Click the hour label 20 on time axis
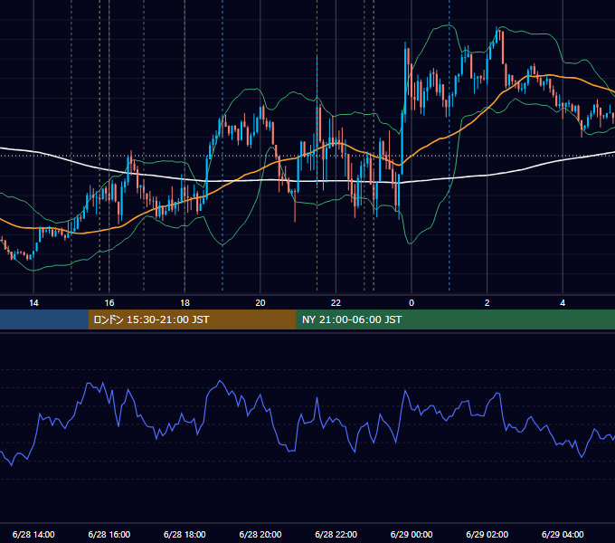The width and height of the screenshot is (615, 543). [x=260, y=303]
